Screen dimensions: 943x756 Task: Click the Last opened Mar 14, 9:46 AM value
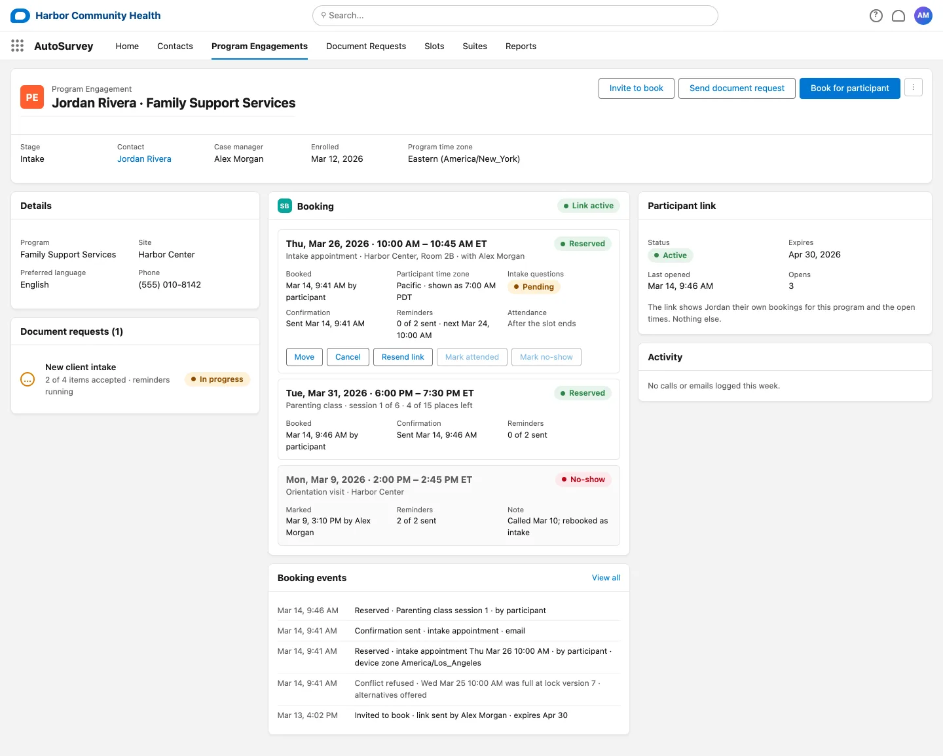pos(680,286)
